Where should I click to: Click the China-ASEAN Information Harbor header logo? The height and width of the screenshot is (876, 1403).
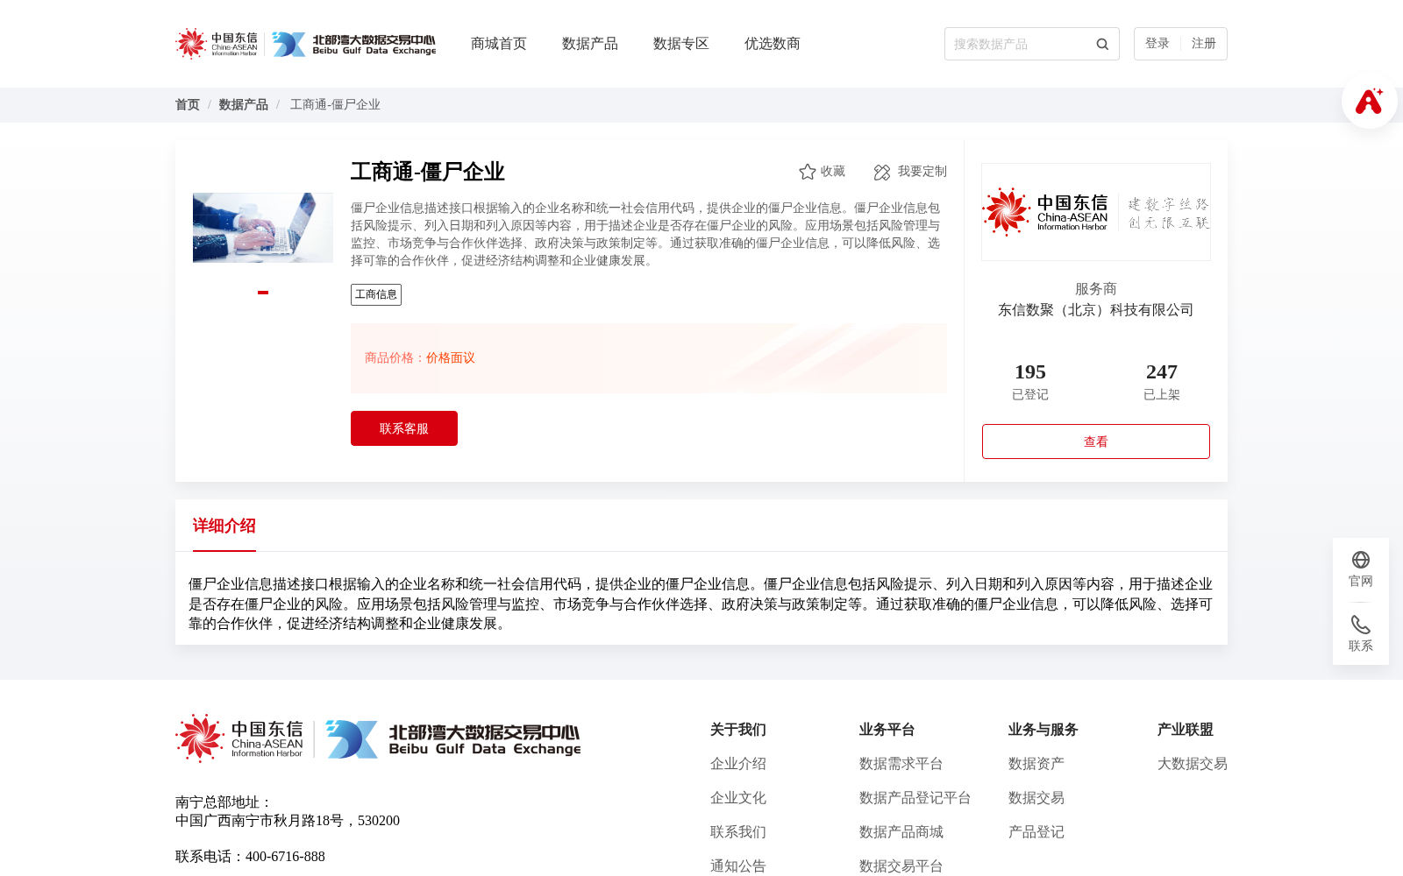click(x=217, y=44)
